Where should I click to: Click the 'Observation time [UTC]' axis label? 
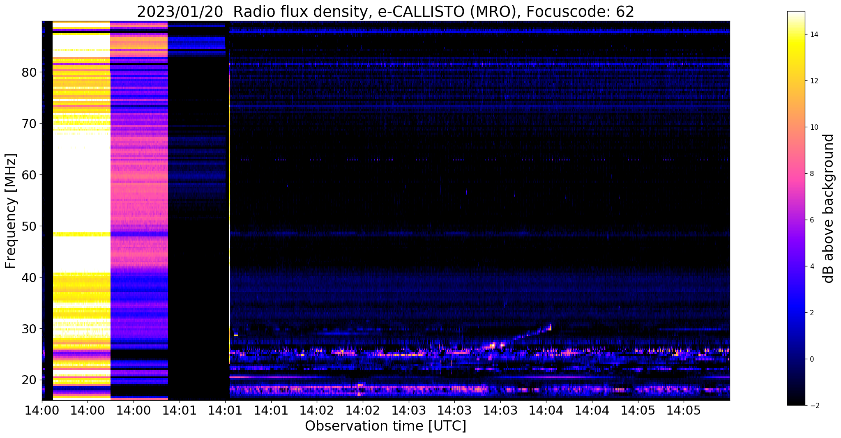[x=385, y=426]
